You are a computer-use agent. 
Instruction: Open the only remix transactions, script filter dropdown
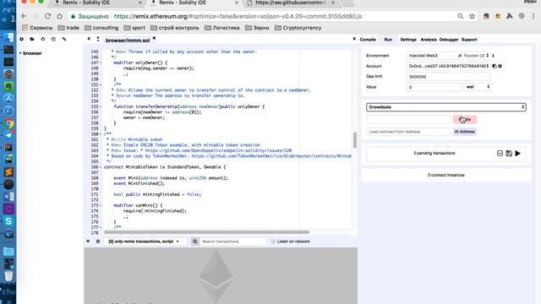click(x=145, y=242)
